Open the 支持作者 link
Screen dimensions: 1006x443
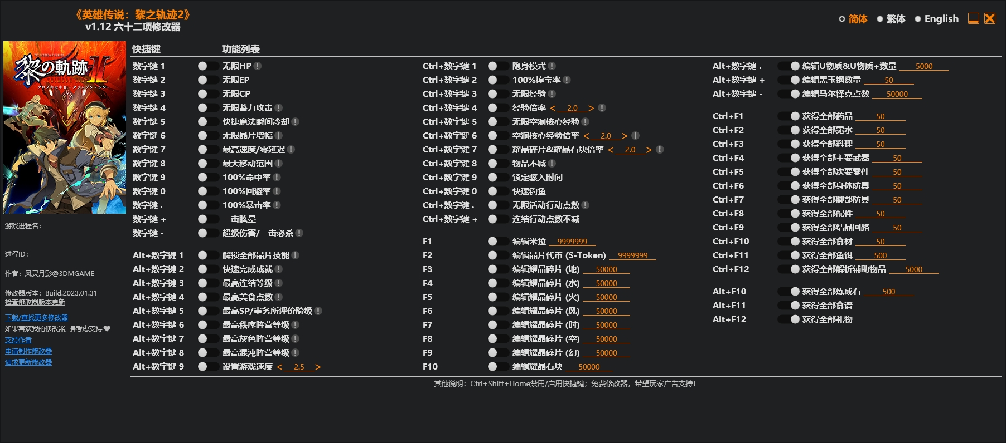18,340
